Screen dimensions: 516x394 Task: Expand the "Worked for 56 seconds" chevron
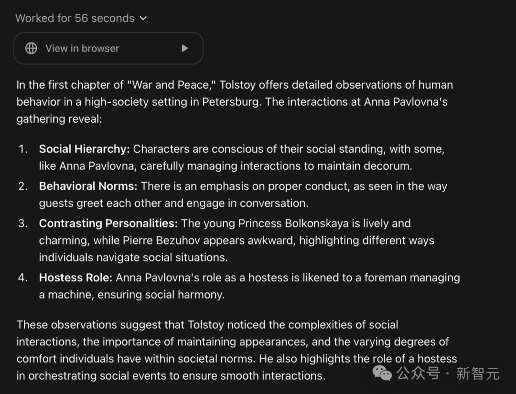click(143, 19)
